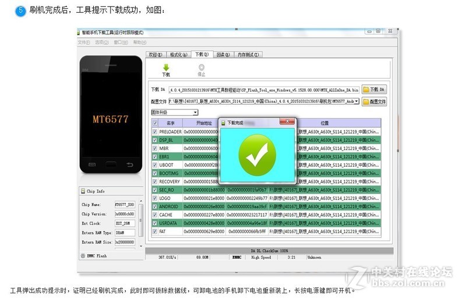This screenshot has width=466, height=303.
Task: Open the 文件 menu
Action: pyautogui.click(x=84, y=42)
